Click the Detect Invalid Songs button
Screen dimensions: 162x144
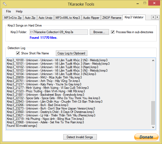80,137
